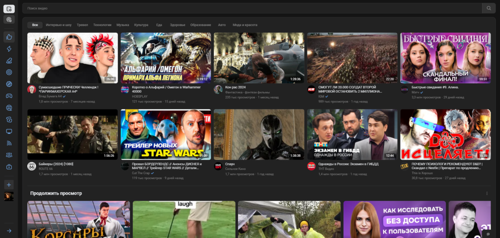This screenshot has width=500, height=238.
Task: Click the thumbs-up recommendations icon in sidebar
Action: 9,37
